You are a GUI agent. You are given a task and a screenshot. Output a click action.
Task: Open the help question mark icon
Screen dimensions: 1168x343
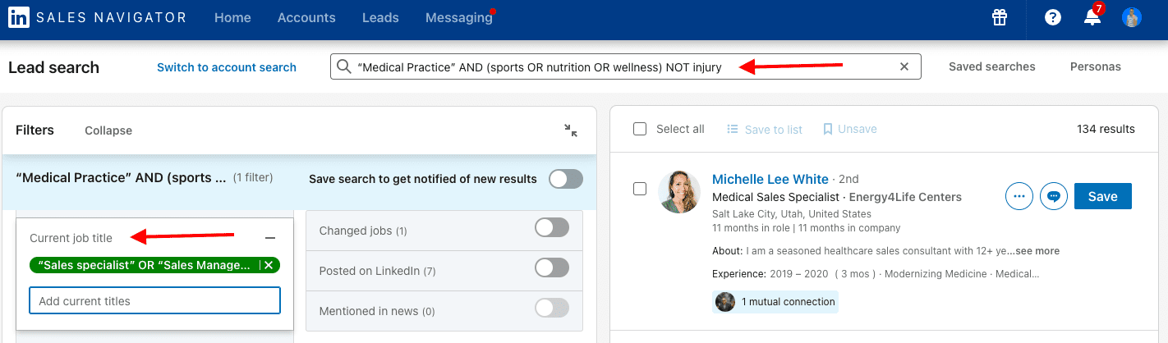[x=1053, y=17]
